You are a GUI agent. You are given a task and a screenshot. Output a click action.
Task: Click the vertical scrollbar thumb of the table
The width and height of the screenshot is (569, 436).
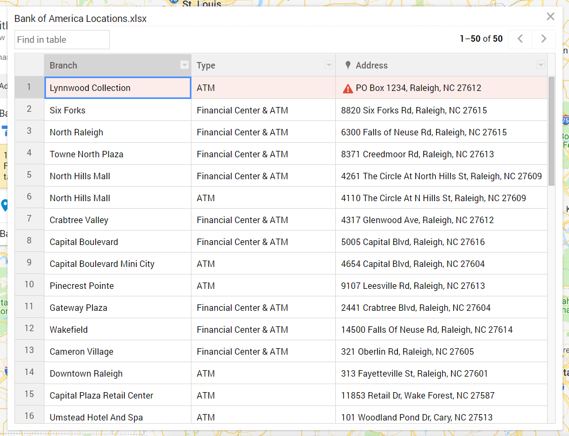pos(551,132)
